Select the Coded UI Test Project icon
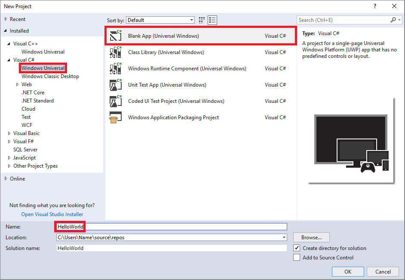The height and width of the screenshot is (280, 405). [115, 101]
